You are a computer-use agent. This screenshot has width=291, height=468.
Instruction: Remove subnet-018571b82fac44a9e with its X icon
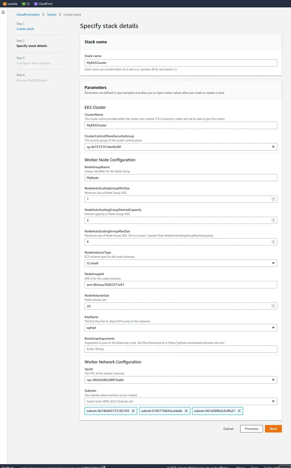[186, 411]
